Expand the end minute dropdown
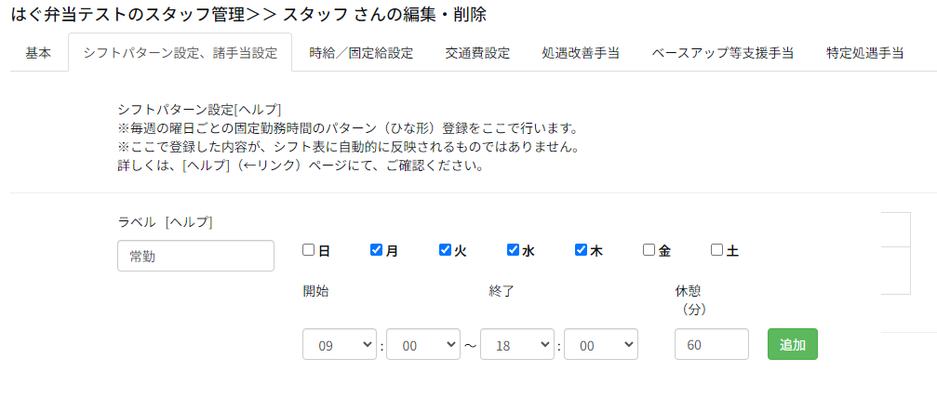Screen dimensions: 937x411 coord(600,344)
